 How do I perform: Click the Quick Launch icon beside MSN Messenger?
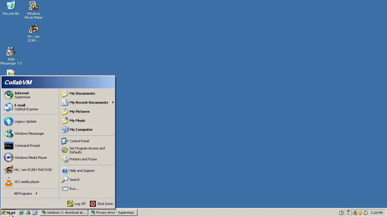tap(35, 212)
